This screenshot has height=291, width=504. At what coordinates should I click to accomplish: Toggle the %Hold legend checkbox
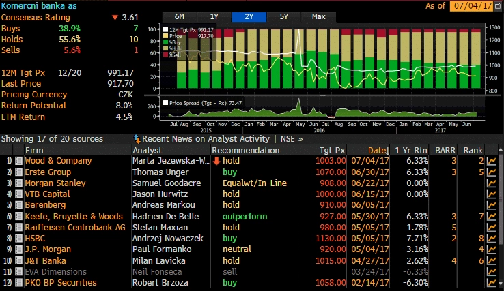click(x=165, y=48)
